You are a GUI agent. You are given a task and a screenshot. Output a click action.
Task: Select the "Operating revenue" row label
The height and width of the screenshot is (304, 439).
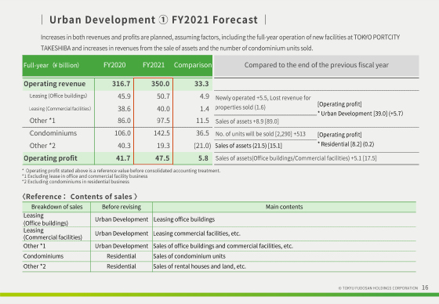[x=55, y=84]
